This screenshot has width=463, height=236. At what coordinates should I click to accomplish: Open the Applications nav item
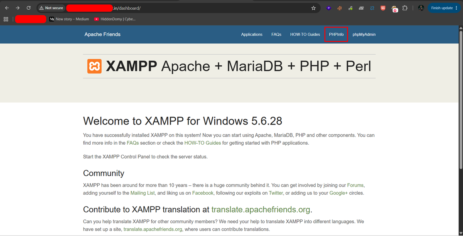[x=251, y=34]
